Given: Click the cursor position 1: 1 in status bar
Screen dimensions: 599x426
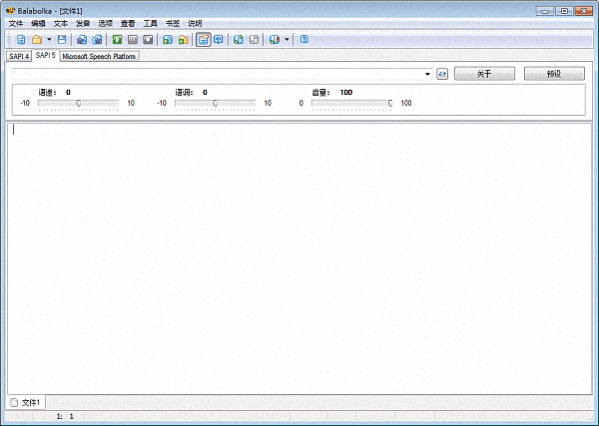Looking at the screenshot, I should tap(65, 416).
